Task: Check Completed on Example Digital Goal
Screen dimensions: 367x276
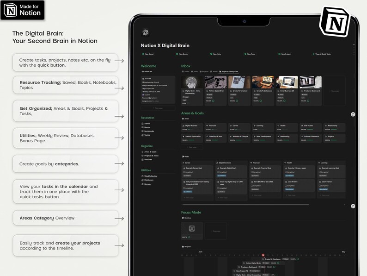Action: click(218, 172)
